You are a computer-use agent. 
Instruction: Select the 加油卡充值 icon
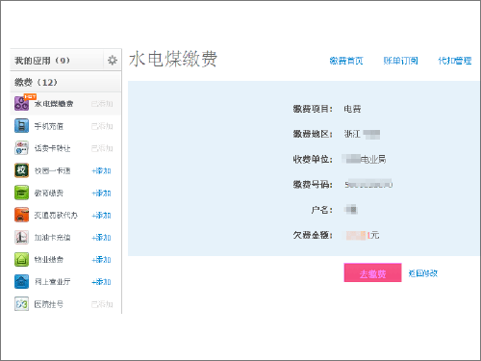[x=21, y=237]
